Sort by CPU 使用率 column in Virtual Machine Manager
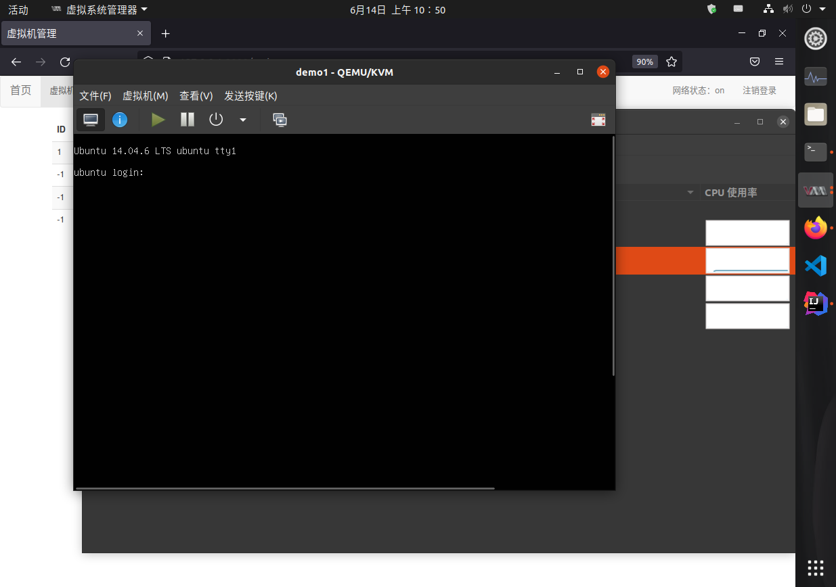This screenshot has width=836, height=587. click(730, 192)
